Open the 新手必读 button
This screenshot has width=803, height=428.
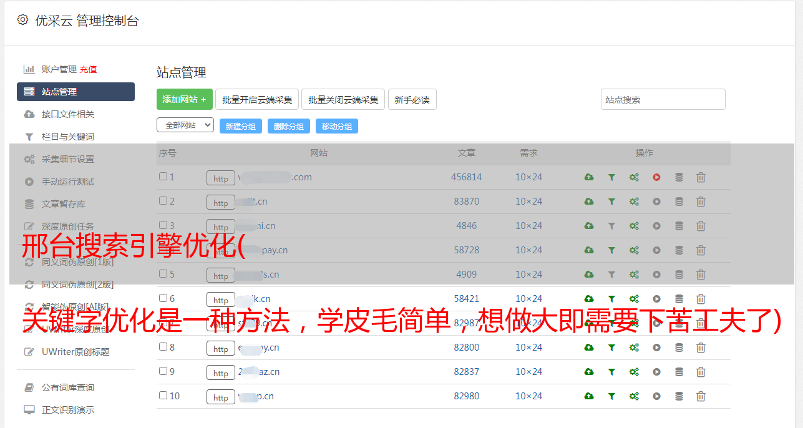[412, 99]
